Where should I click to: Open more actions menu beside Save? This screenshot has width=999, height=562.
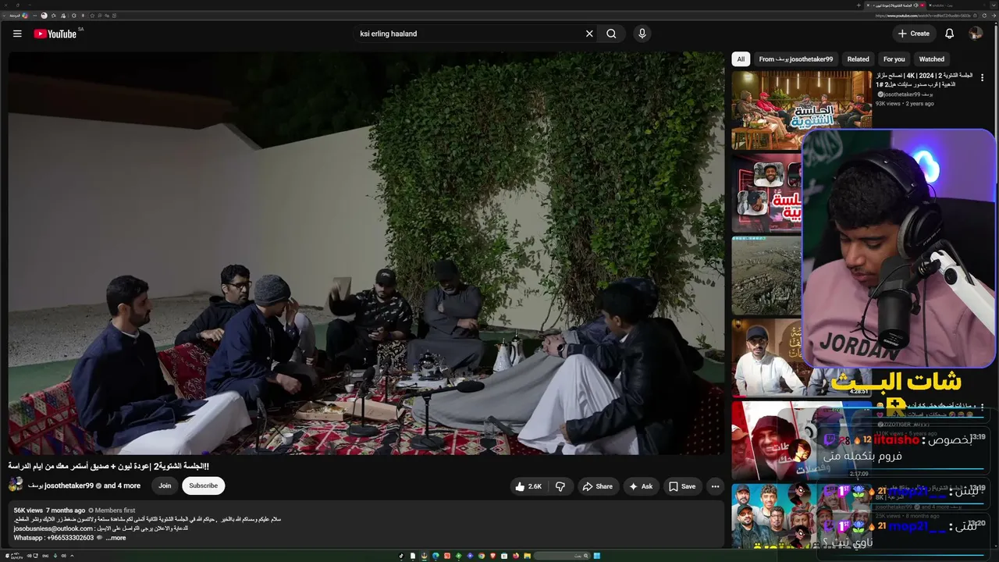tap(715, 486)
